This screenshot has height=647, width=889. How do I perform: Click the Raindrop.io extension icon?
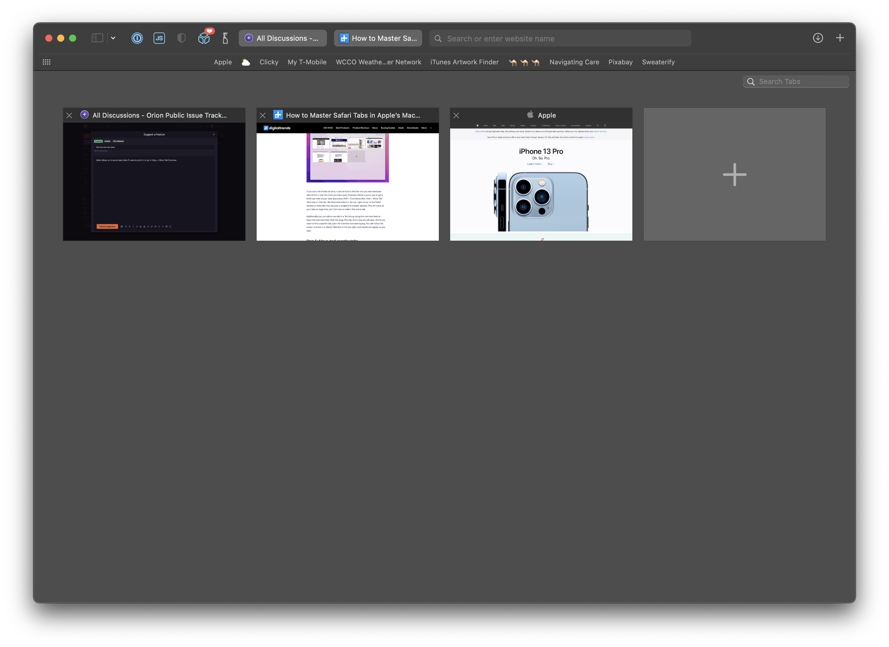pyautogui.click(x=204, y=38)
